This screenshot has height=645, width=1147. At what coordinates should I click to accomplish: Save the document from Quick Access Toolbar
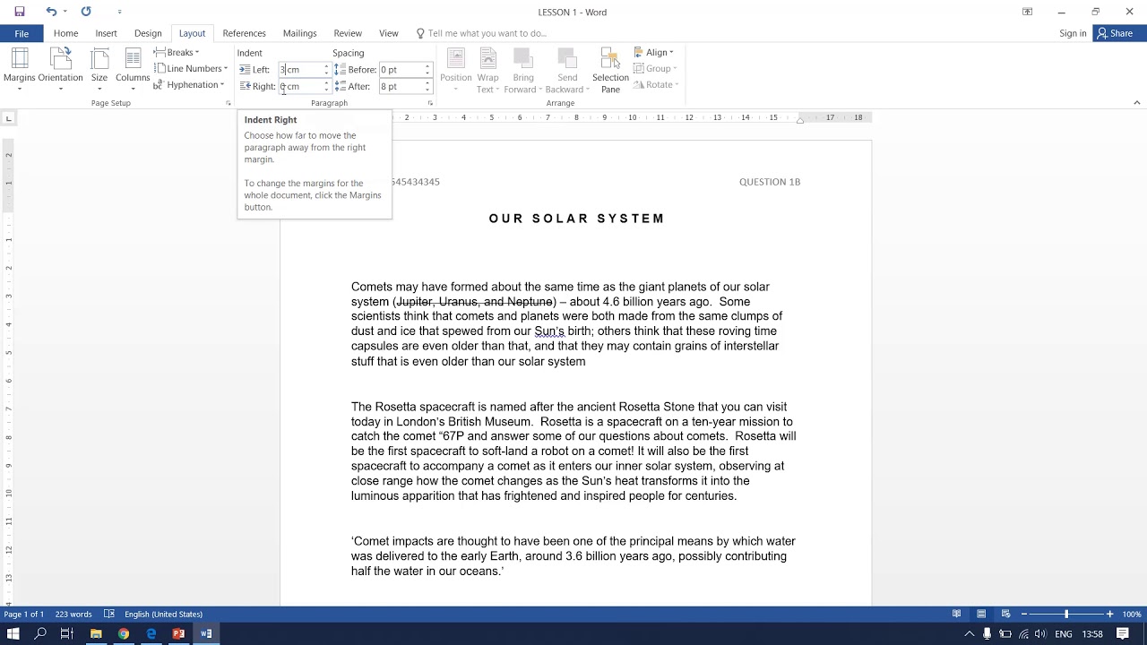(x=20, y=12)
